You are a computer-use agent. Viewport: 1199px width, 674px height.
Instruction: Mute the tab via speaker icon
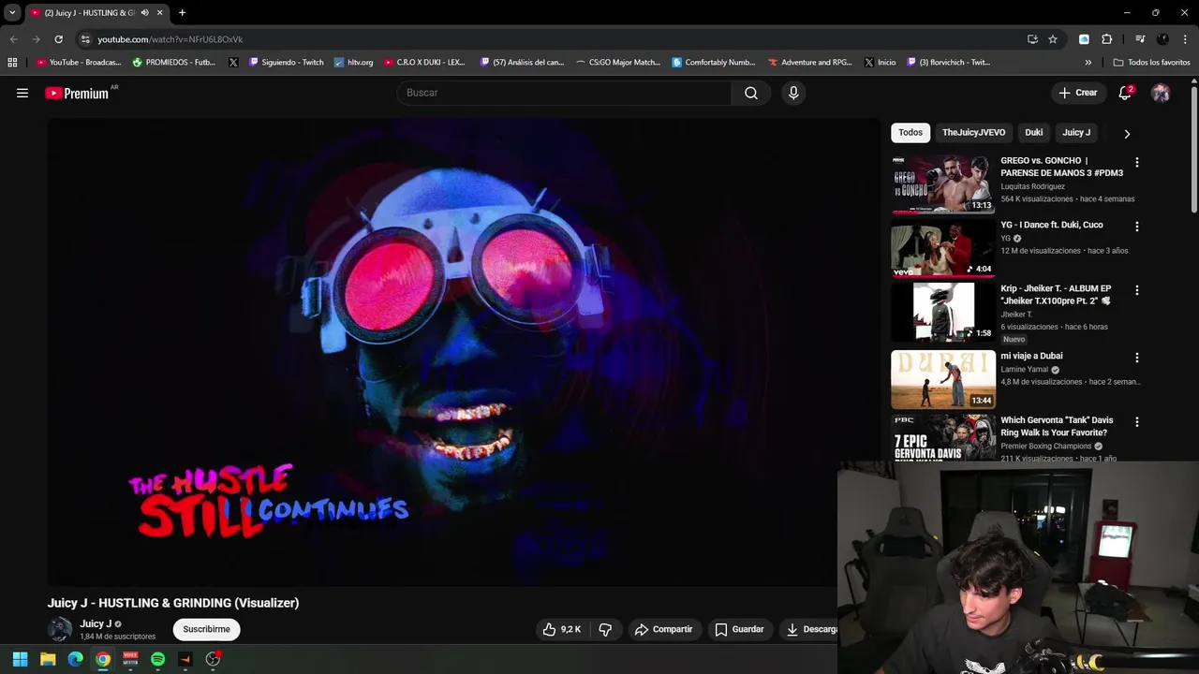point(144,13)
